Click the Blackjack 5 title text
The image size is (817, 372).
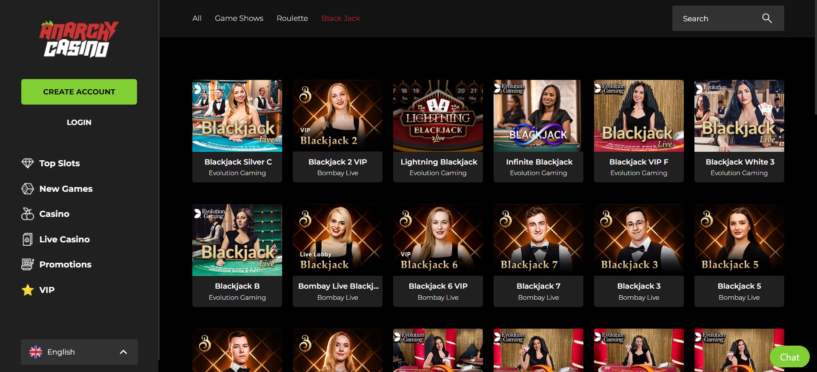point(739,286)
